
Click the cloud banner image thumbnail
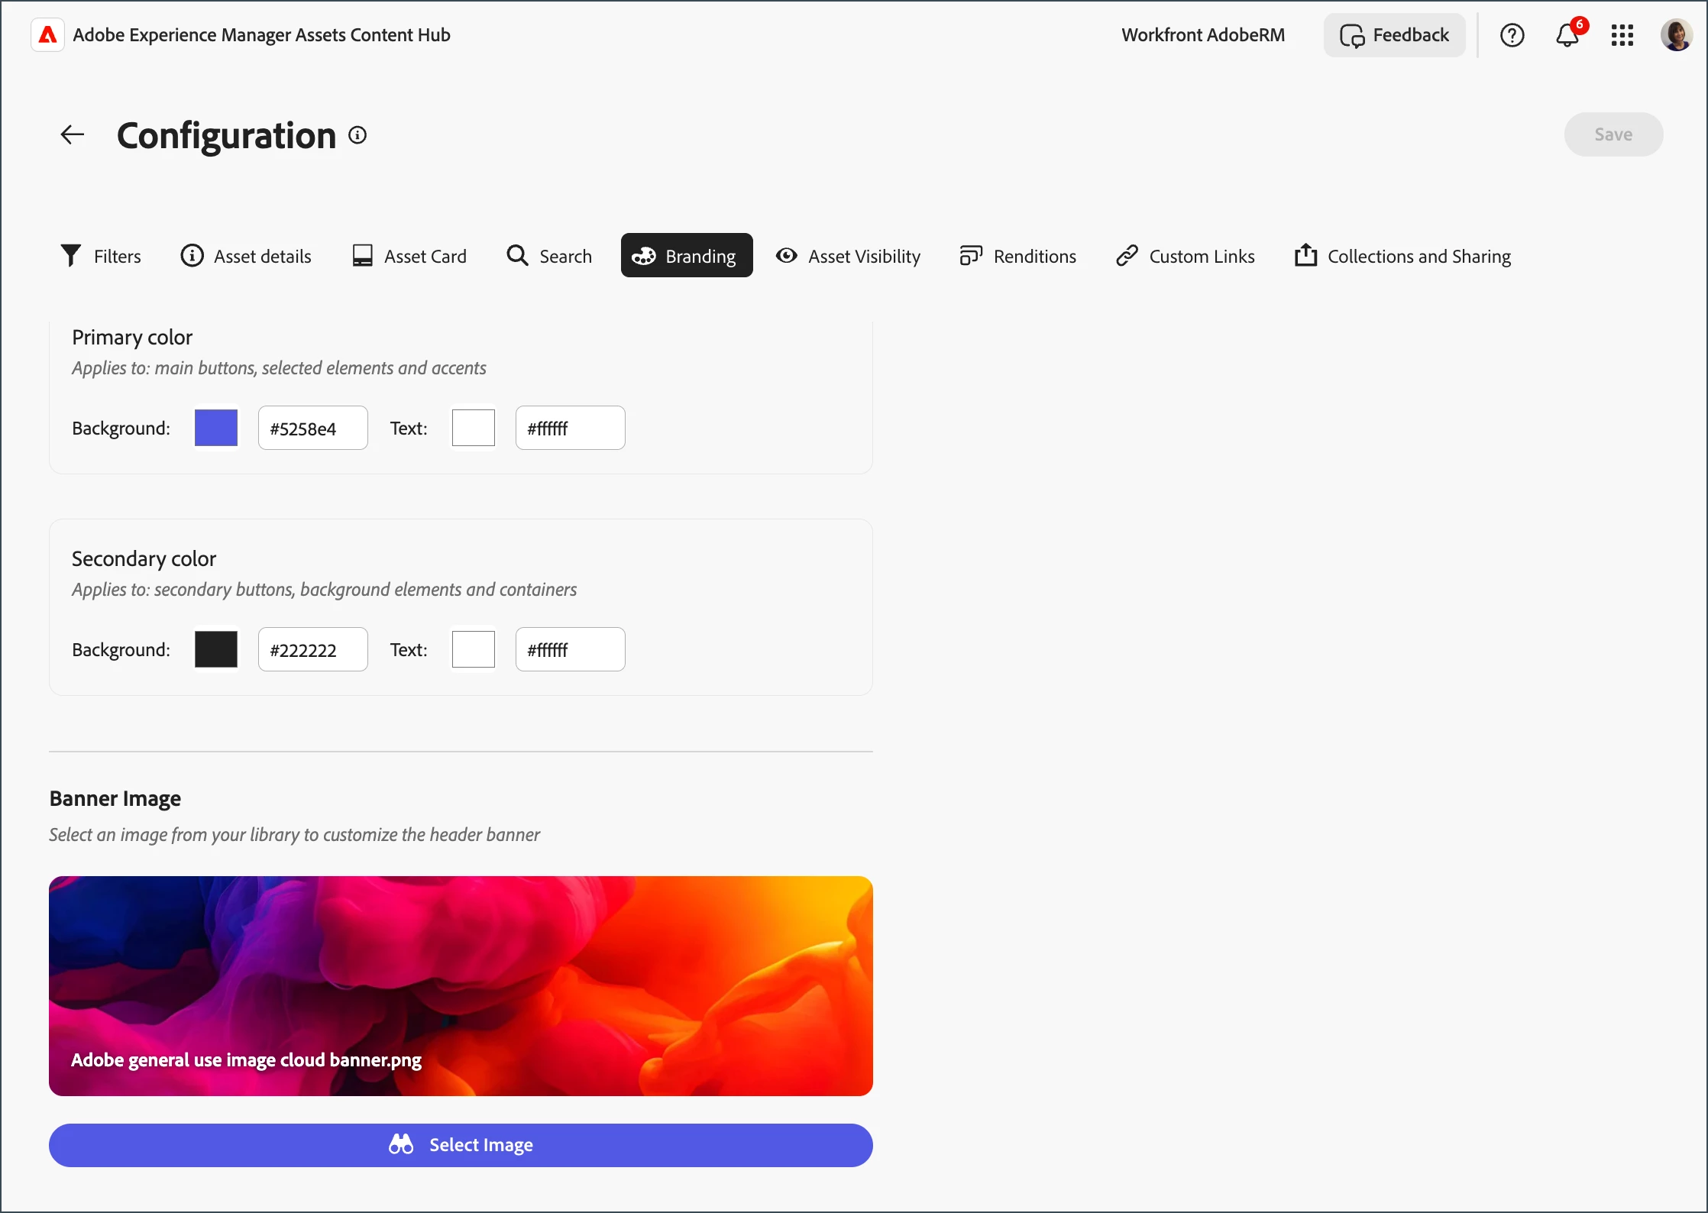(x=461, y=985)
